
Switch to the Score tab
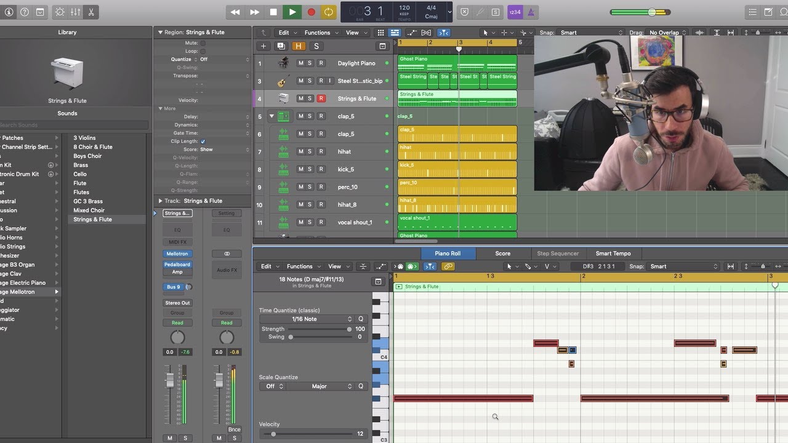[x=503, y=253]
